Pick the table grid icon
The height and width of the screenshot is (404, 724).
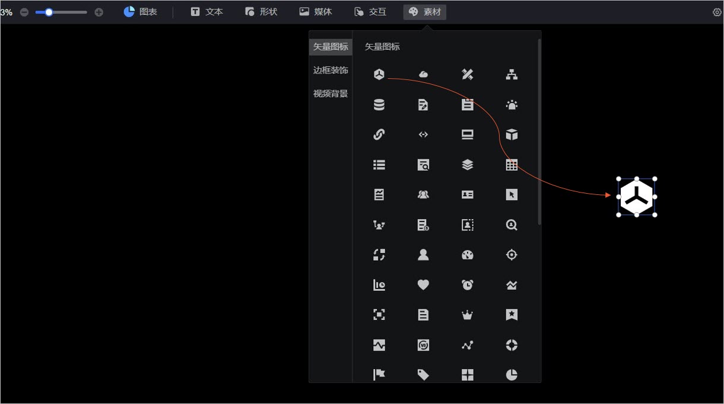(x=512, y=165)
